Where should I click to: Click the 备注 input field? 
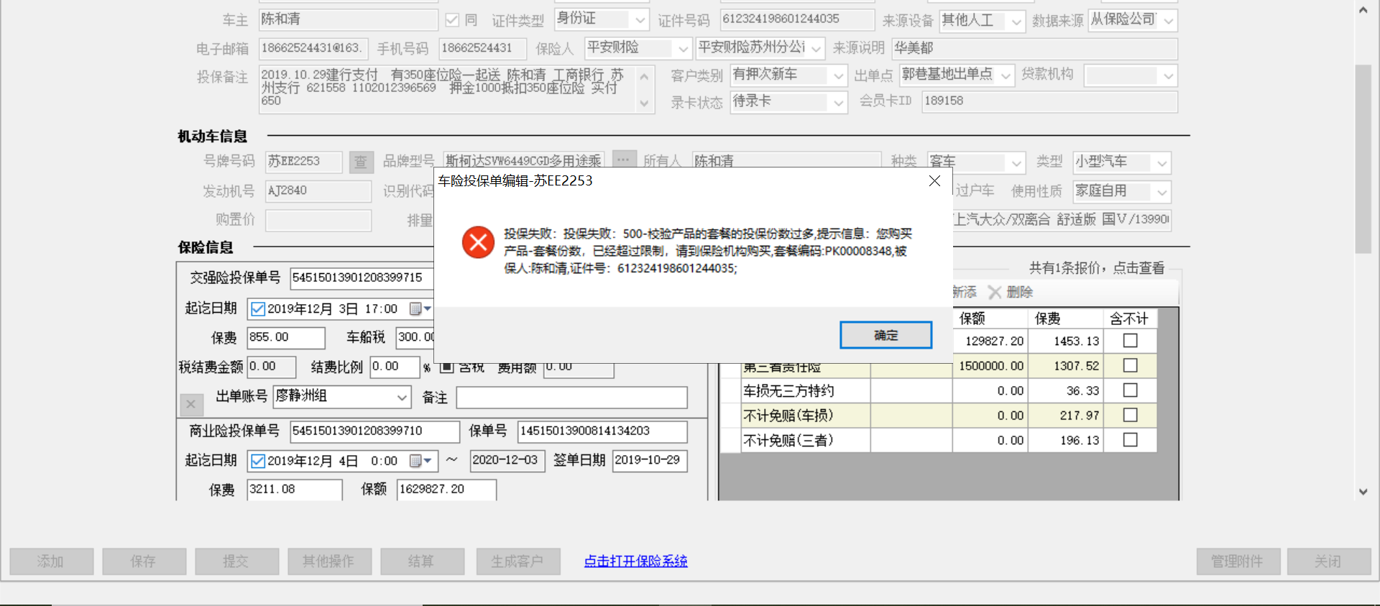tap(571, 398)
